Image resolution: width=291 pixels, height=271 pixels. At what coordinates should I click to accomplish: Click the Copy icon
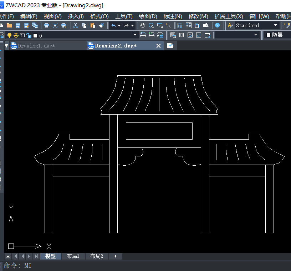[x=84, y=25]
